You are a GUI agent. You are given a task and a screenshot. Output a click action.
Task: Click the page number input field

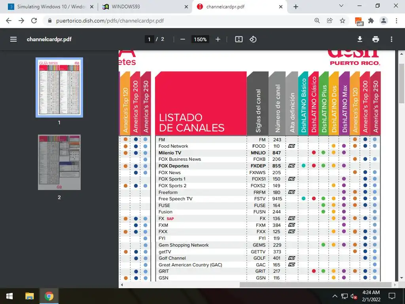click(149, 39)
